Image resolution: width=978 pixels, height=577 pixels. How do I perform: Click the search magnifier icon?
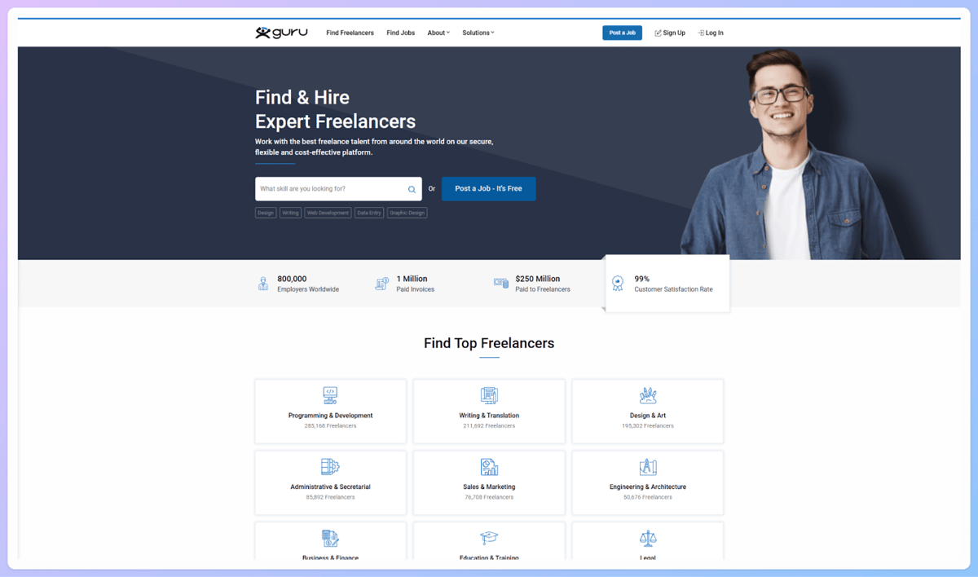(x=412, y=189)
